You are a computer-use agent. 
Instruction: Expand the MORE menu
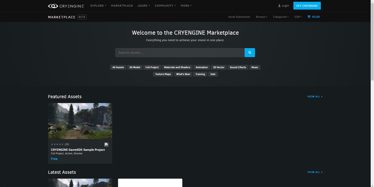point(186,6)
